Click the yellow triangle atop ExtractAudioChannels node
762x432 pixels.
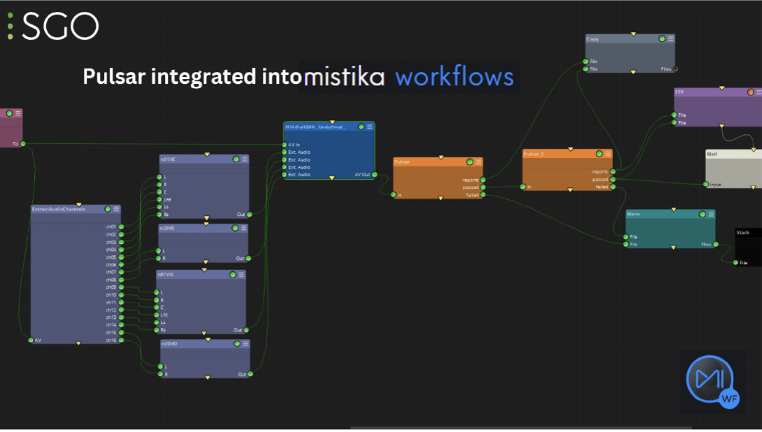(x=79, y=205)
